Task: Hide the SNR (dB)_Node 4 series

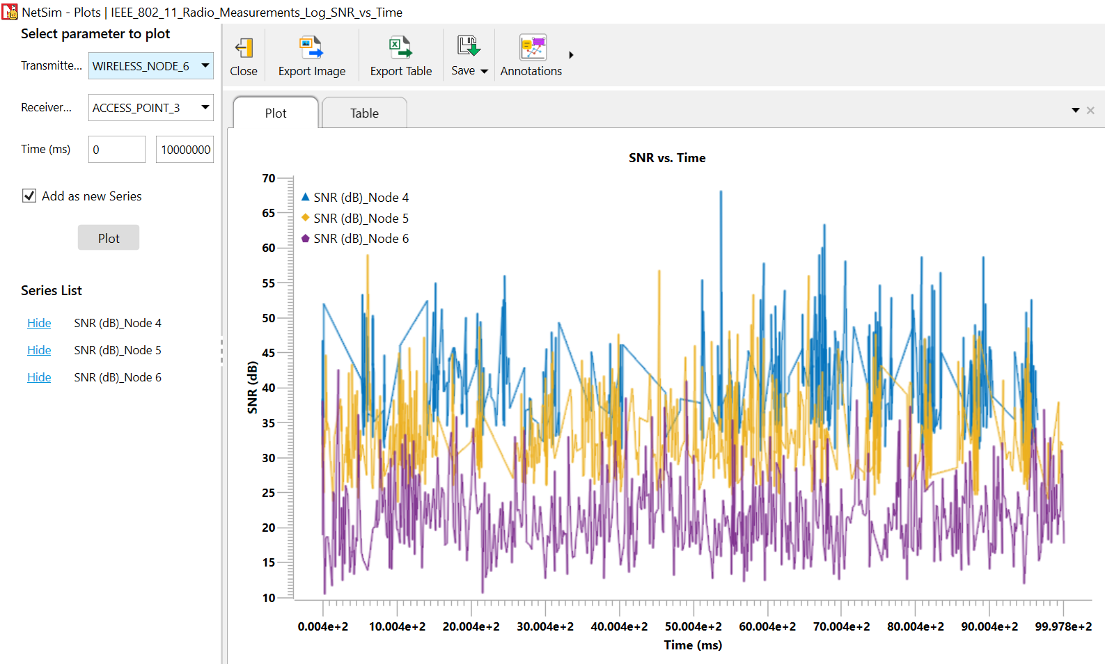Action: pos(39,323)
